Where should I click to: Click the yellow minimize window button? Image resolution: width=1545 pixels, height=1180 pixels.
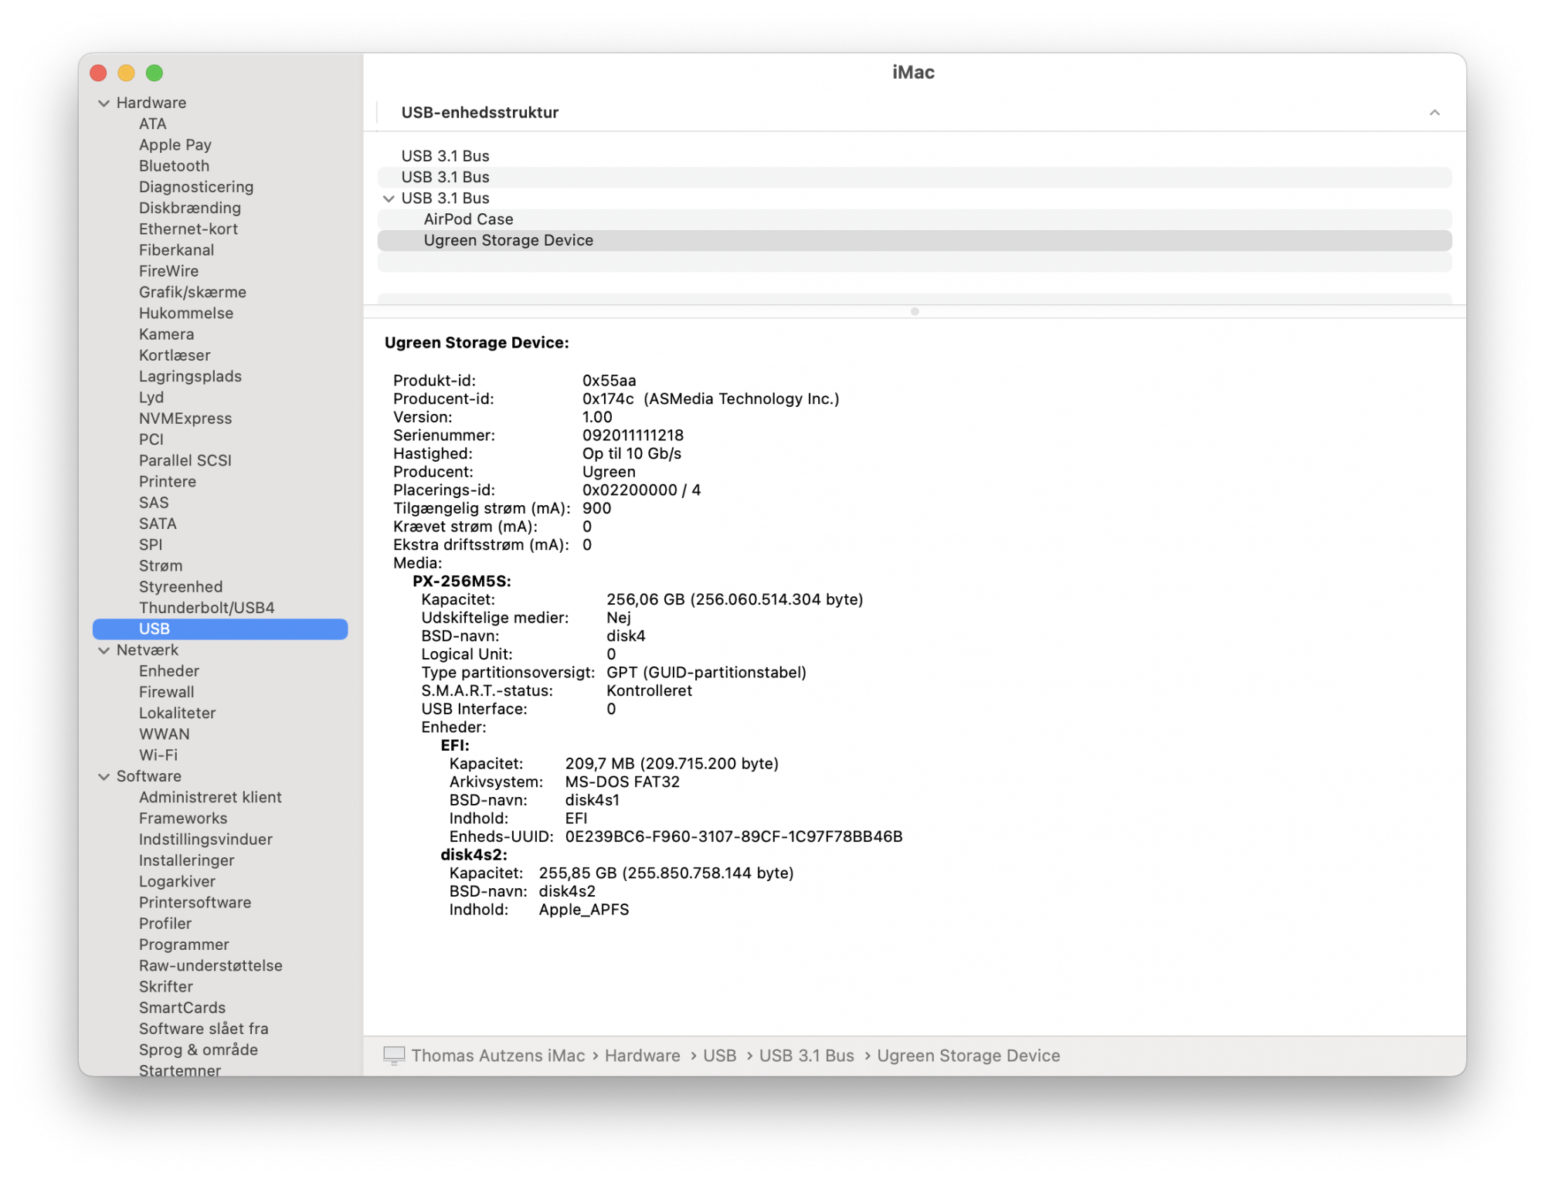point(126,73)
